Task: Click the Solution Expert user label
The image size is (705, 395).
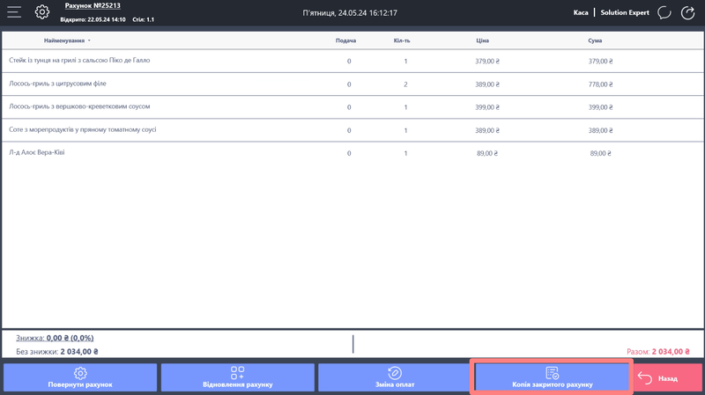Action: [x=625, y=13]
